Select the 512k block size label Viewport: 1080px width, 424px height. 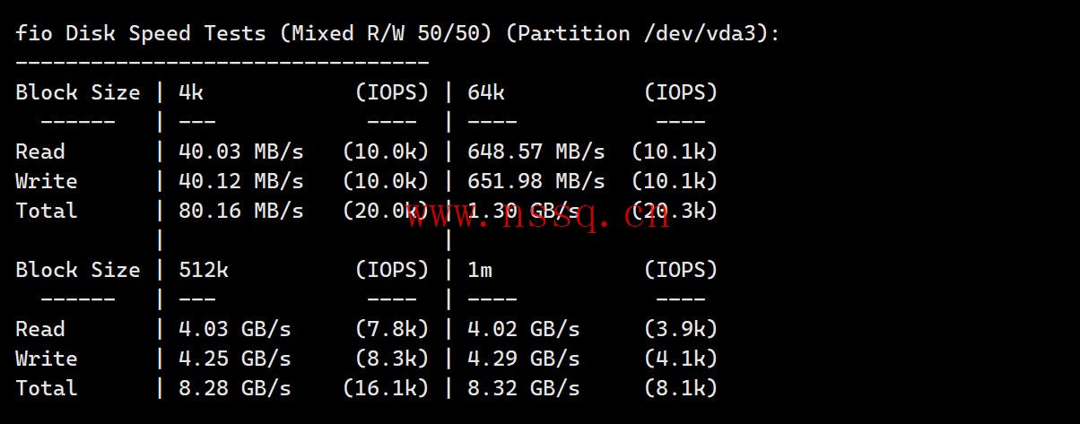click(x=204, y=270)
